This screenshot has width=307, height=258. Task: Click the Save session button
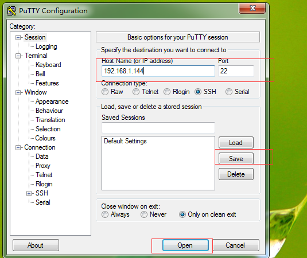tap(236, 158)
